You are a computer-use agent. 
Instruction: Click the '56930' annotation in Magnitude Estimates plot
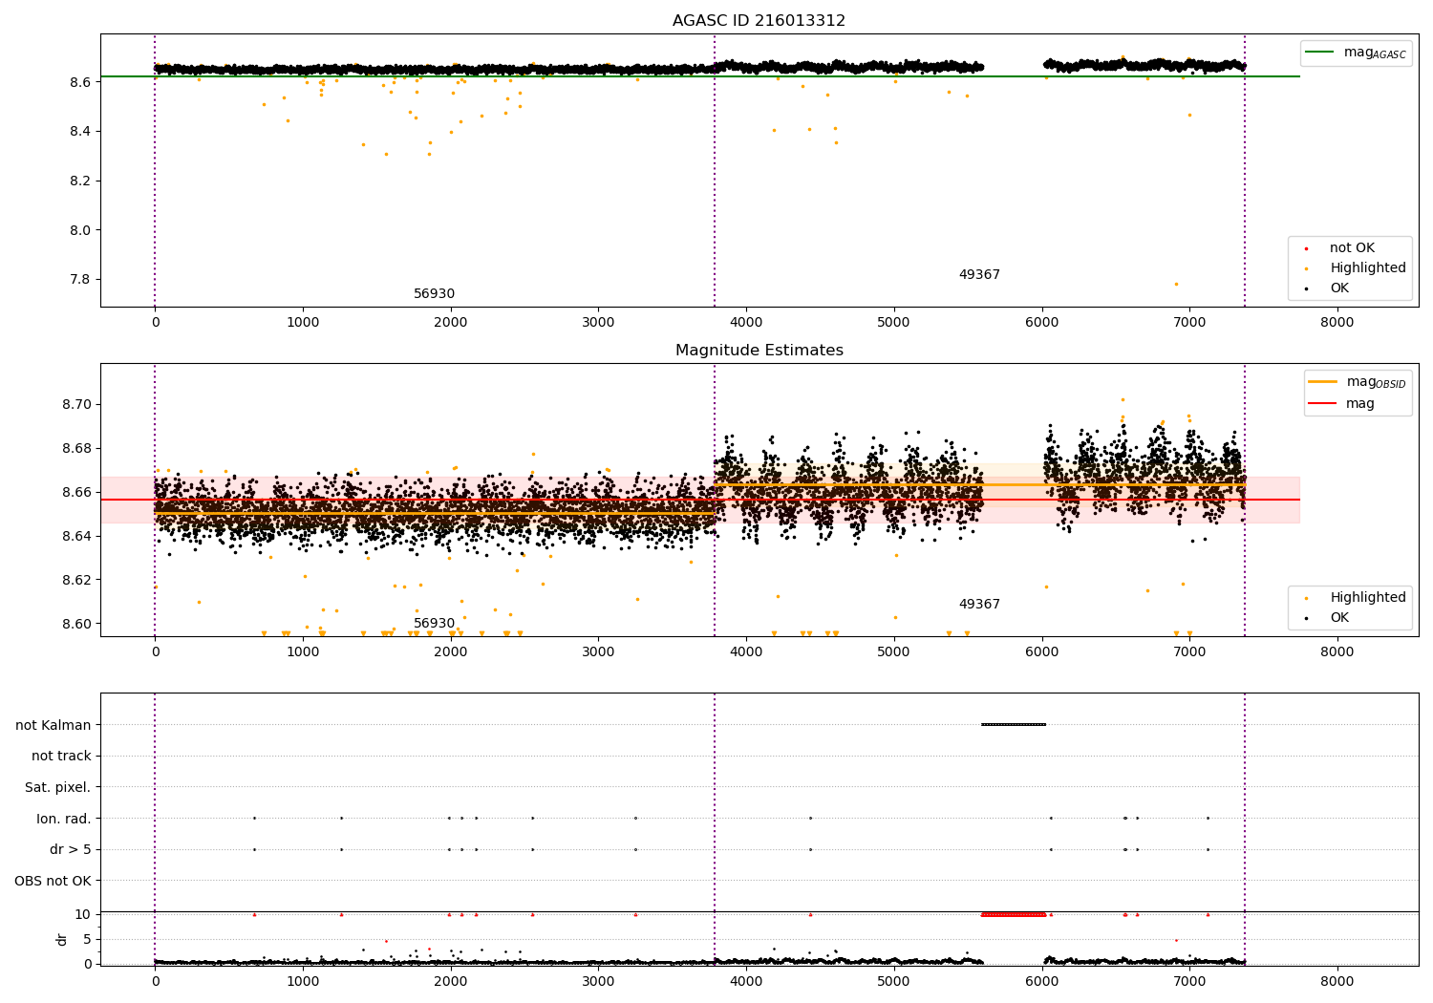point(434,624)
